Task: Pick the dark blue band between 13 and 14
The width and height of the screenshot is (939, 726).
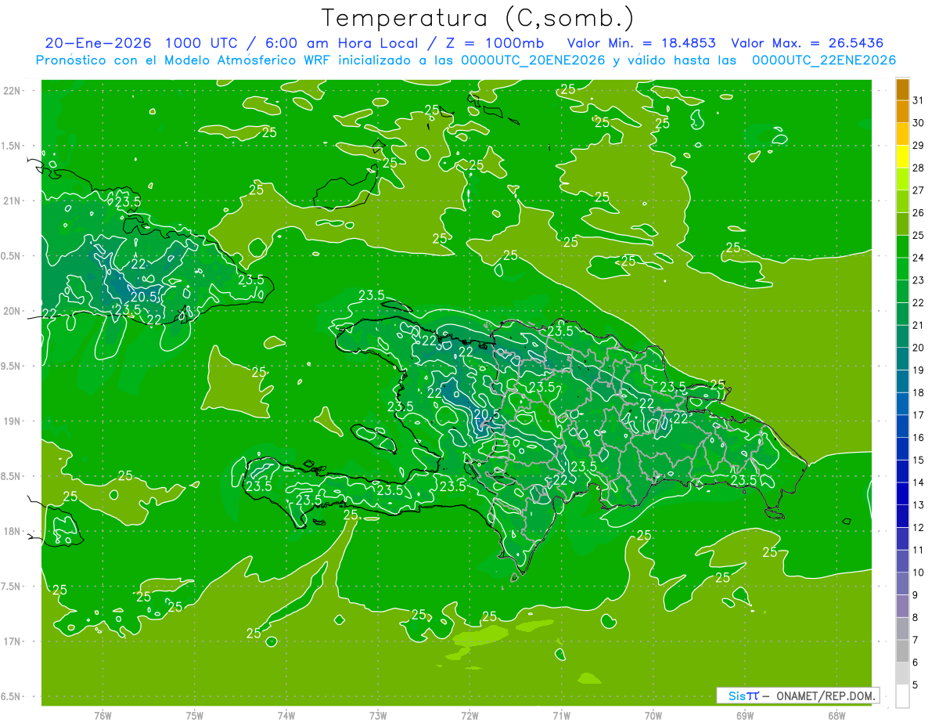Action: (x=903, y=494)
